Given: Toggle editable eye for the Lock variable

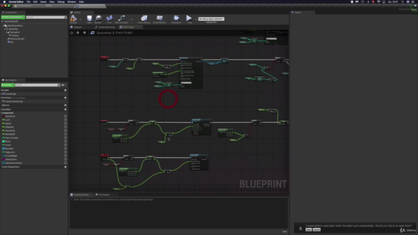Looking at the screenshot, I should tap(65, 120).
